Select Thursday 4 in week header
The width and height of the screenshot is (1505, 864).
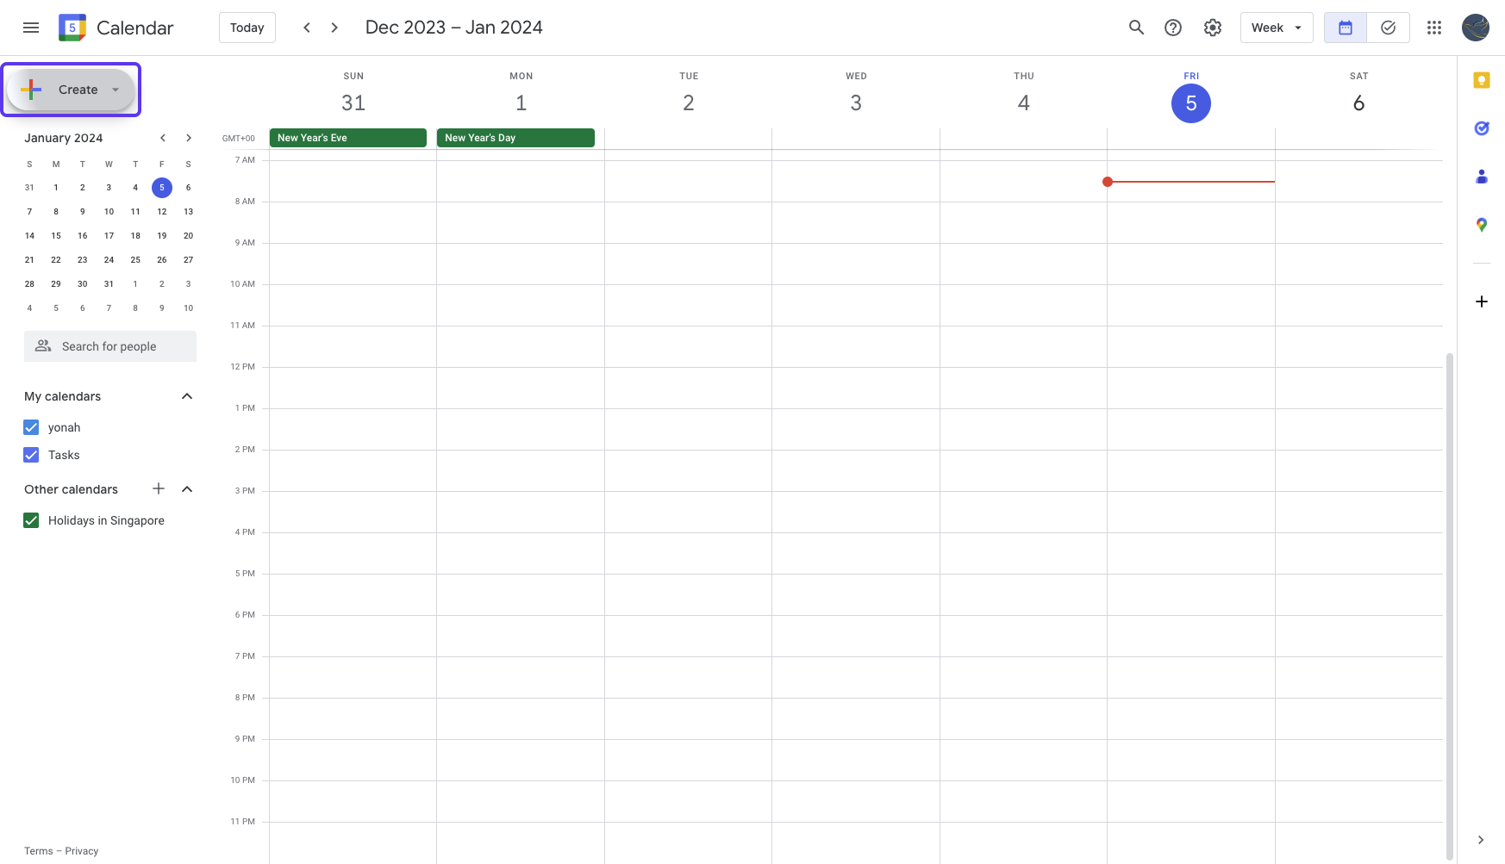pyautogui.click(x=1024, y=103)
